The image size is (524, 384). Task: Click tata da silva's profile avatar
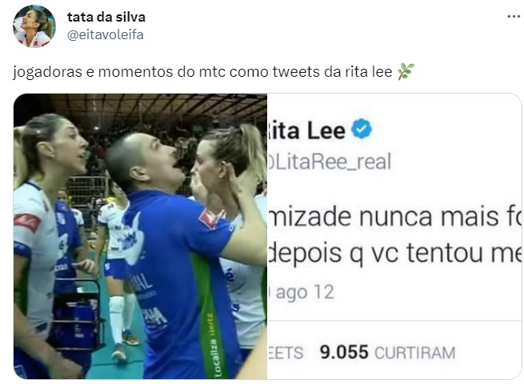coord(34,26)
